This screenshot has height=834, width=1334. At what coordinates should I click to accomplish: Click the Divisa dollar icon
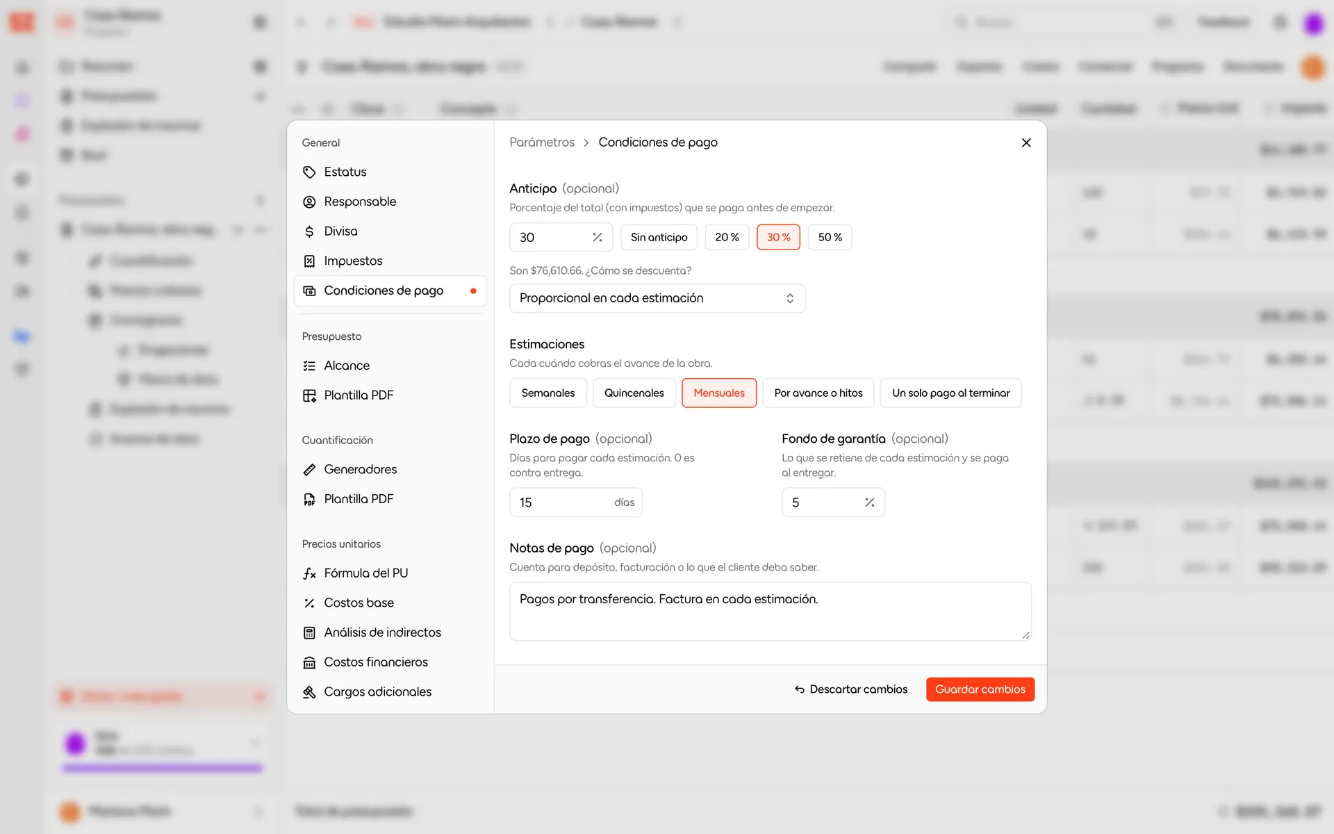point(309,231)
